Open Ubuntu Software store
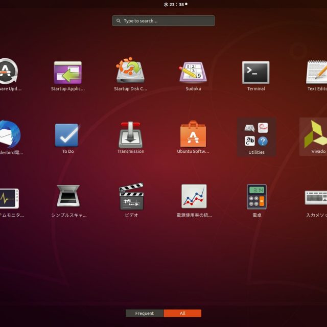 pos(193,135)
